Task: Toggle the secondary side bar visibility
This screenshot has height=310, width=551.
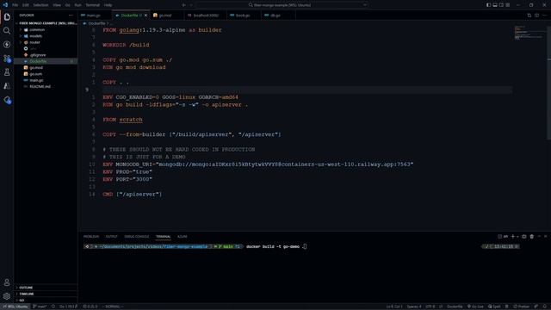Action: 501,5
